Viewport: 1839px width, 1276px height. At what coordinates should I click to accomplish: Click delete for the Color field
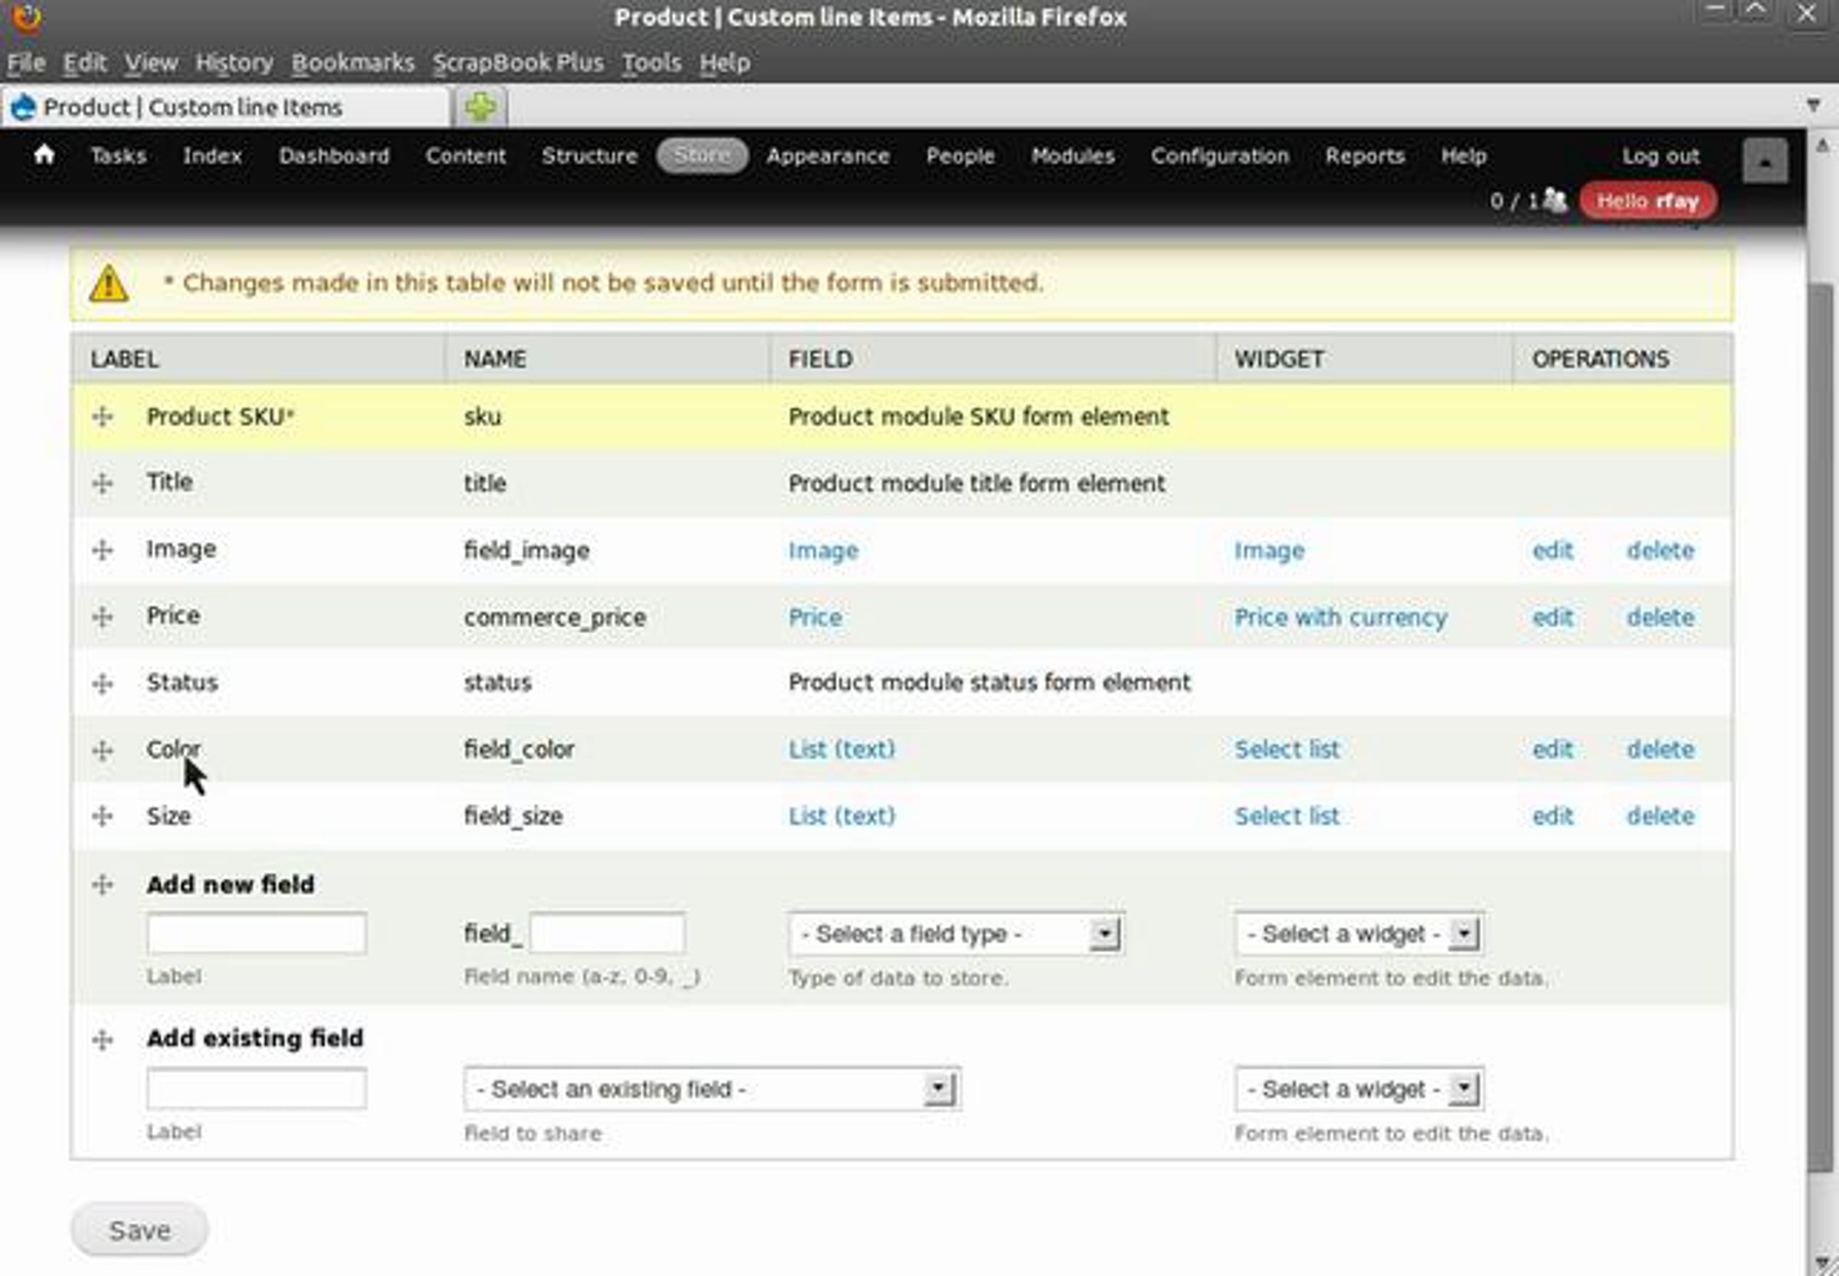[1660, 750]
